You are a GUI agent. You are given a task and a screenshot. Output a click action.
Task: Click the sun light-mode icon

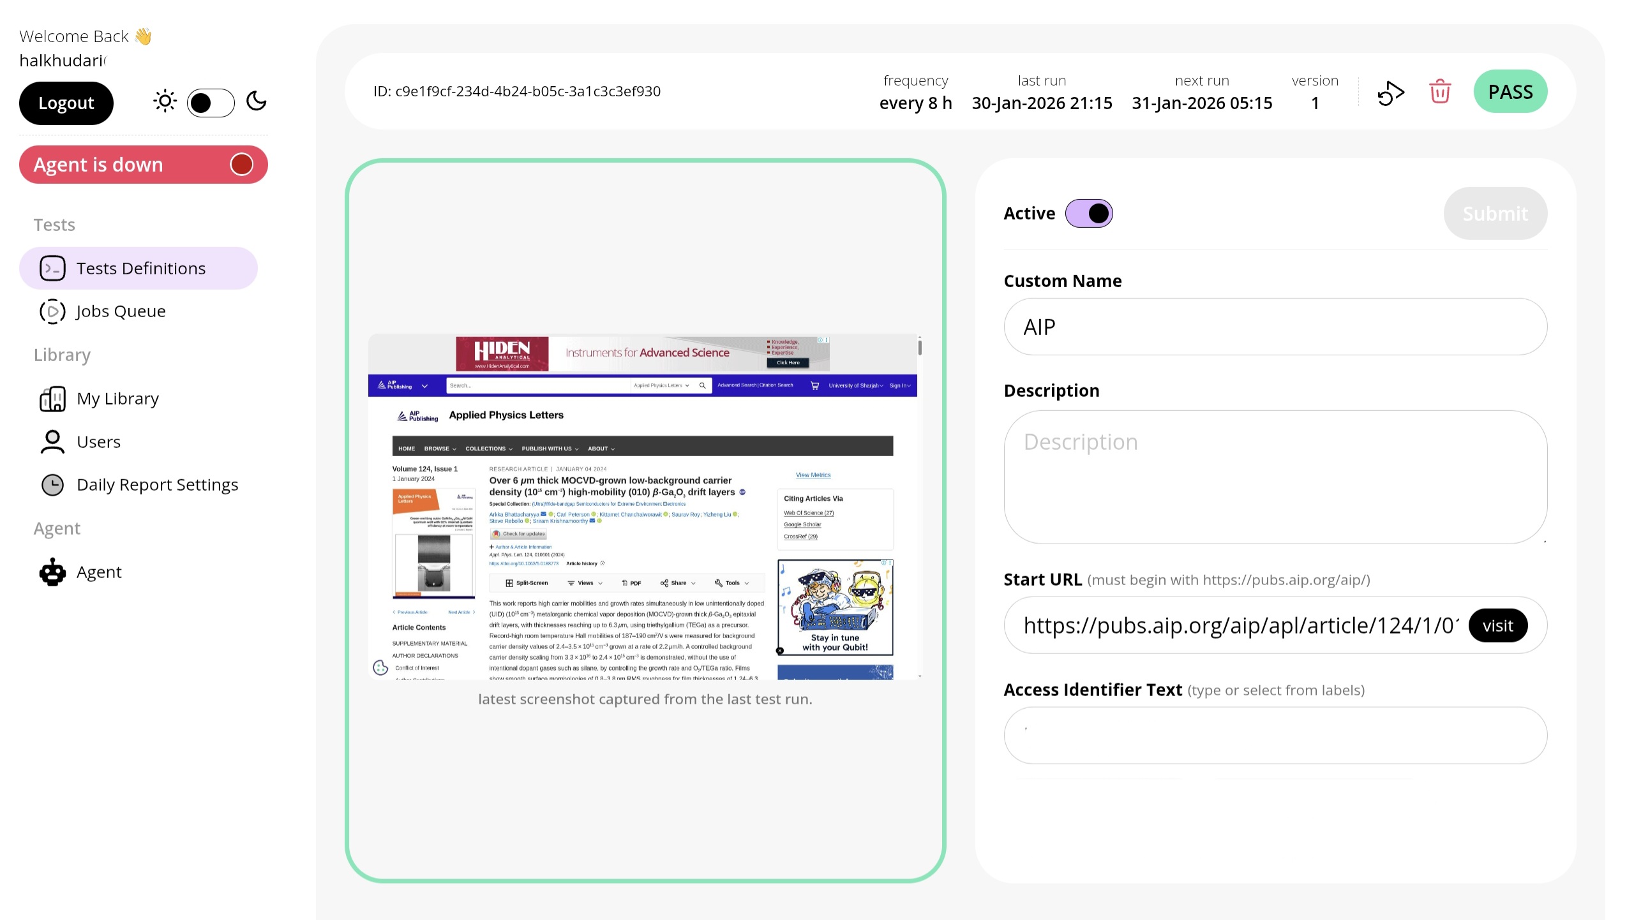point(165,101)
